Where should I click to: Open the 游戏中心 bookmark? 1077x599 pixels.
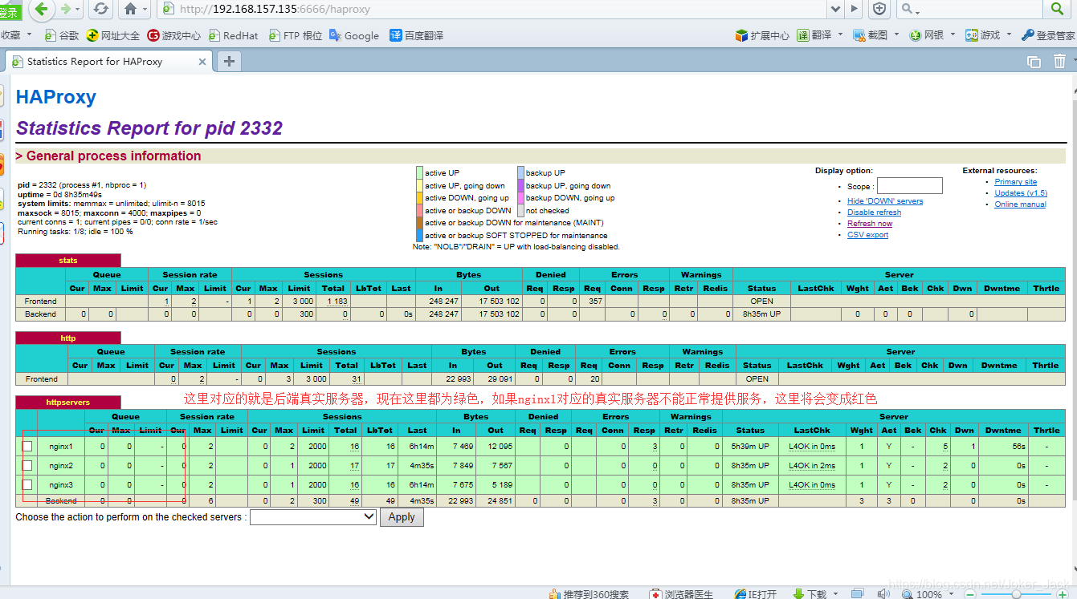tap(173, 35)
